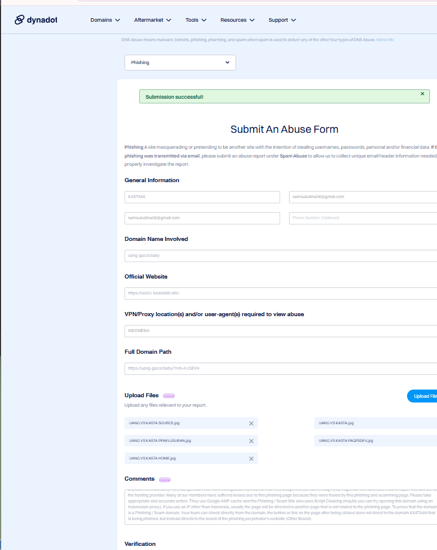The image size is (437, 550).
Task: Dismiss the Submission successful alert
Action: pos(422,93)
